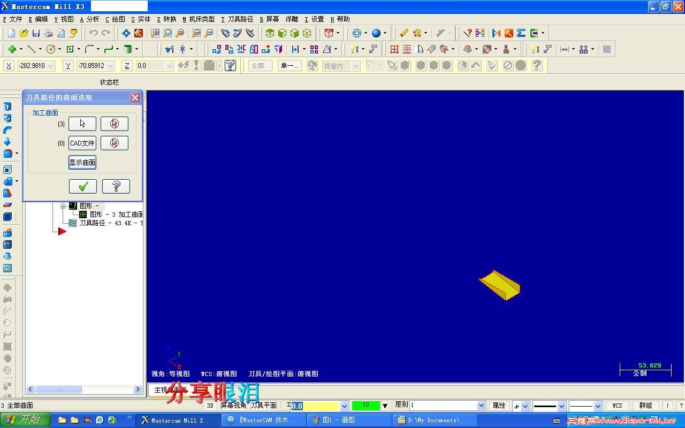Click the Y coordinate lock button

click(68, 66)
